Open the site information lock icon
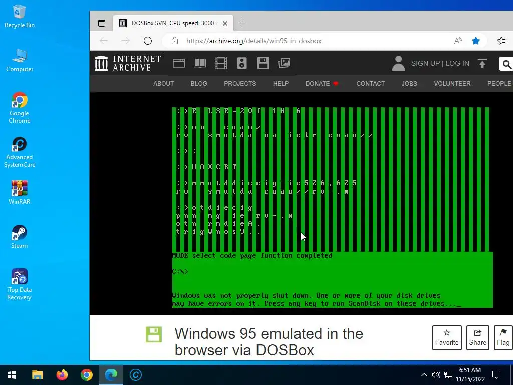The height and width of the screenshot is (385, 513). tap(175, 41)
